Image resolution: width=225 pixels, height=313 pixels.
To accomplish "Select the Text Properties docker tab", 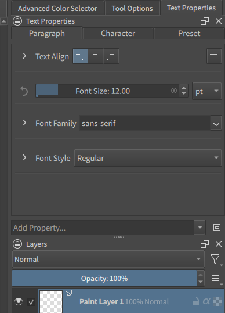I will [x=191, y=8].
